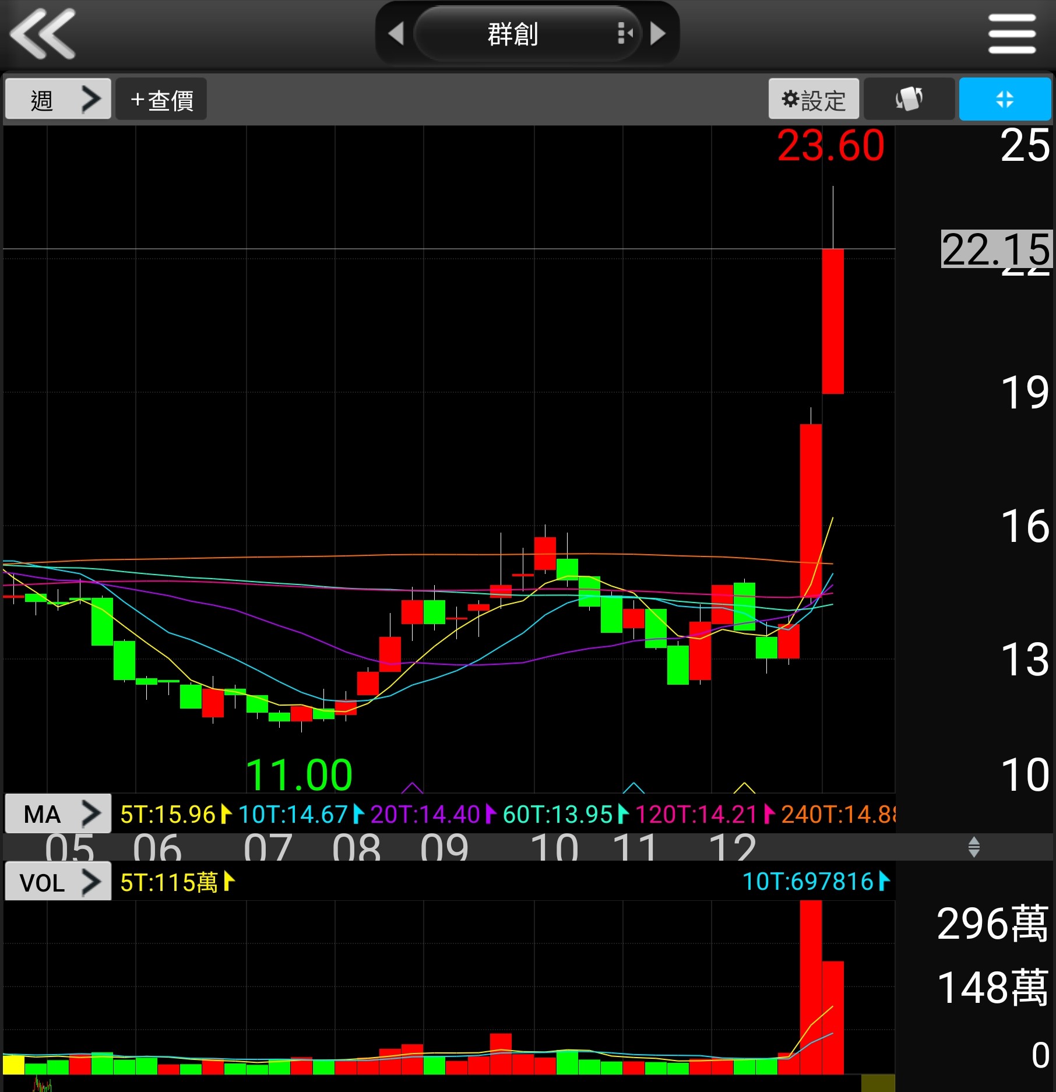Rotate the chart orientation
The height and width of the screenshot is (1092, 1056).
point(909,99)
